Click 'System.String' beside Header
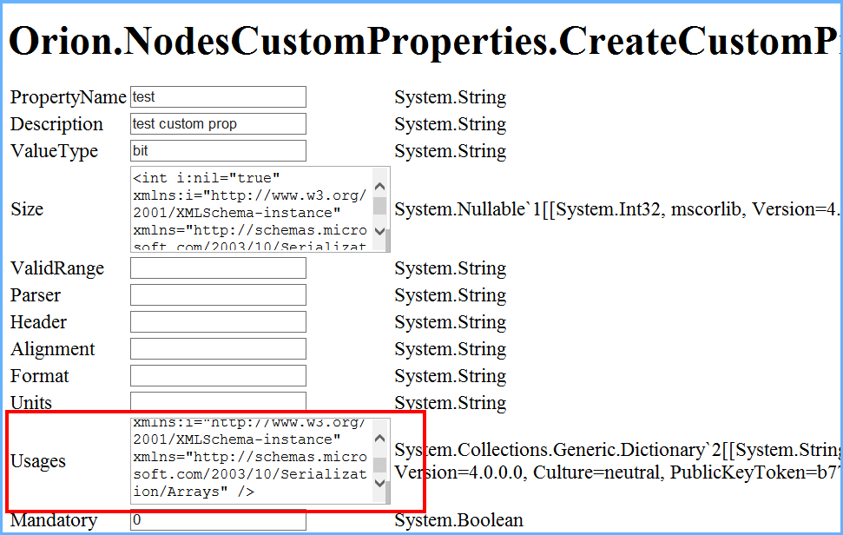Viewport: 843px width, 535px height. point(451,322)
